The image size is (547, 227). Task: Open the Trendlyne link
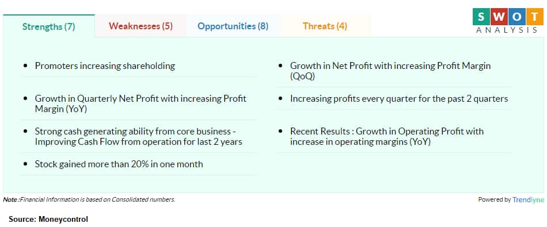point(528,200)
